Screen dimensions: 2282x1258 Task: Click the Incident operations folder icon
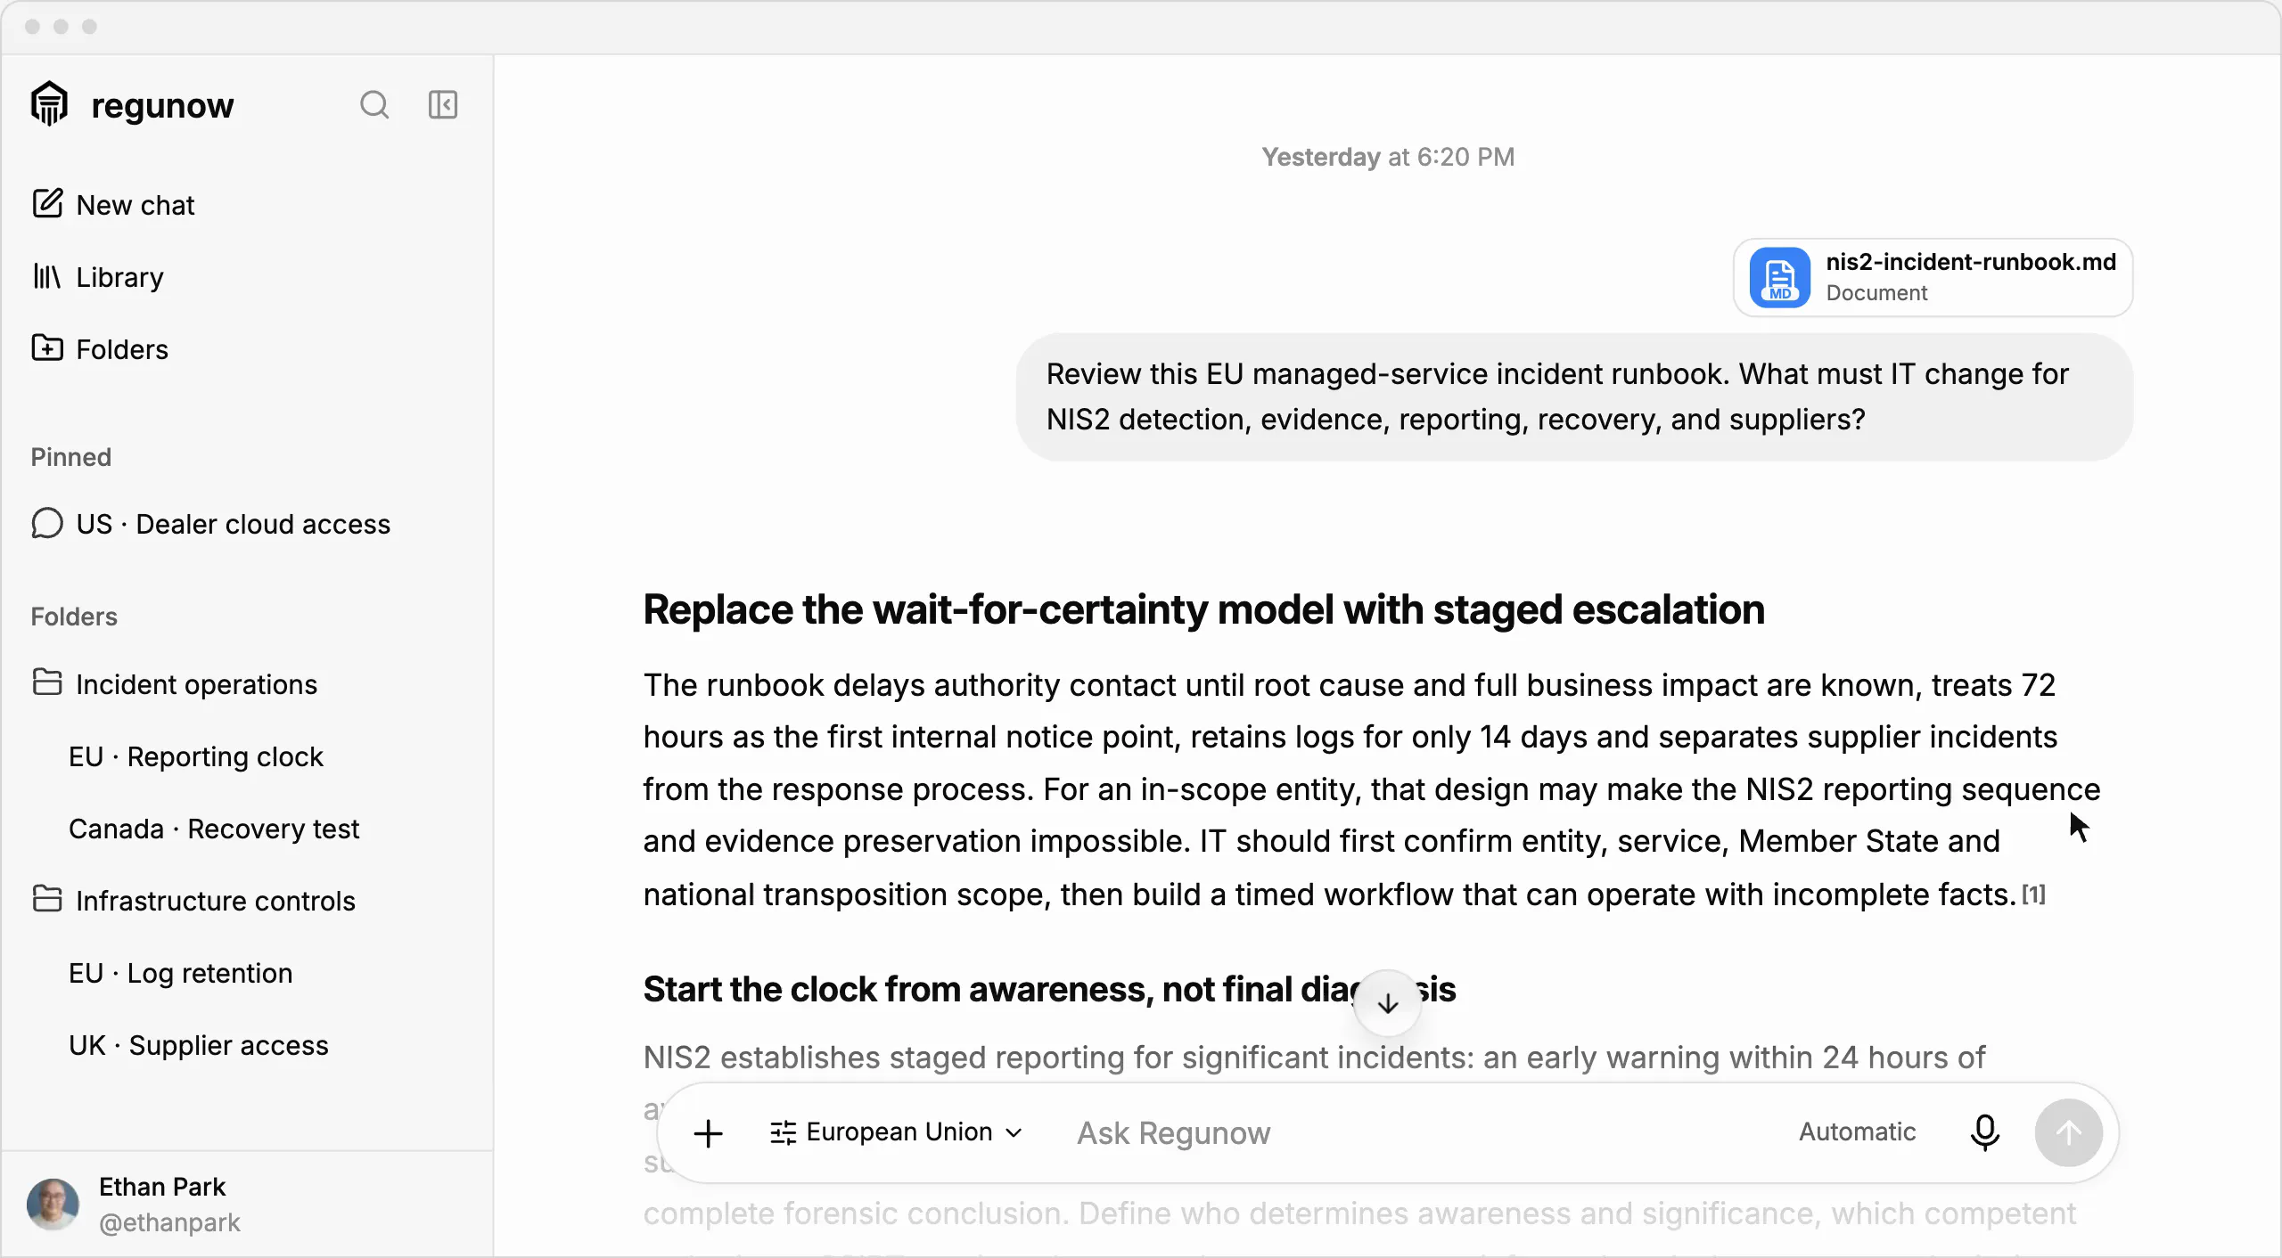[47, 682]
